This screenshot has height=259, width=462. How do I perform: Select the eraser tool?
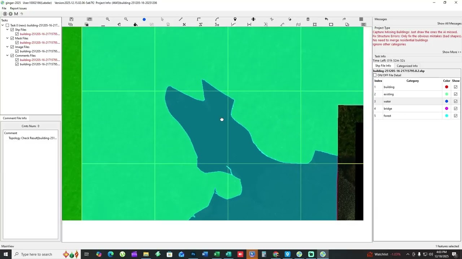(x=289, y=19)
